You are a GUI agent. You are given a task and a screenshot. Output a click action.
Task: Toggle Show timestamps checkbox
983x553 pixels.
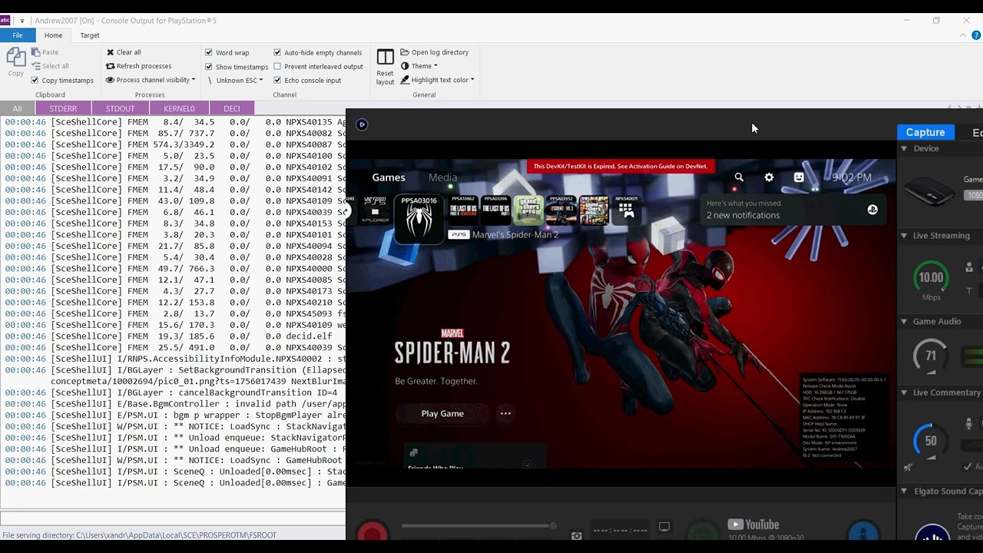[x=209, y=66]
